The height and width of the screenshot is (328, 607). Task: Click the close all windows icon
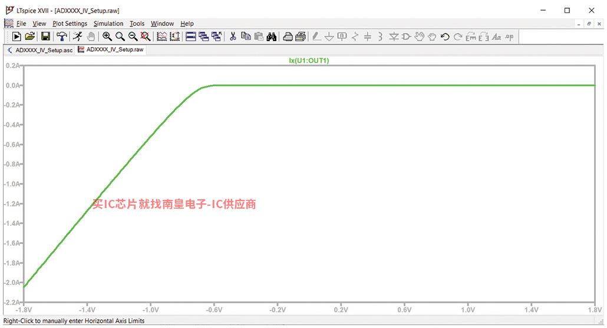point(217,36)
